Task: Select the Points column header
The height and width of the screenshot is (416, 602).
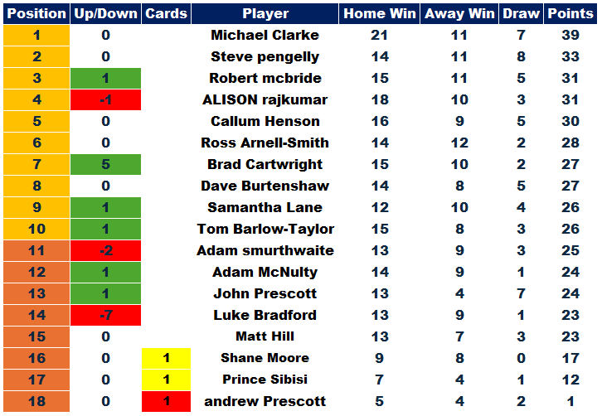Action: [570, 13]
